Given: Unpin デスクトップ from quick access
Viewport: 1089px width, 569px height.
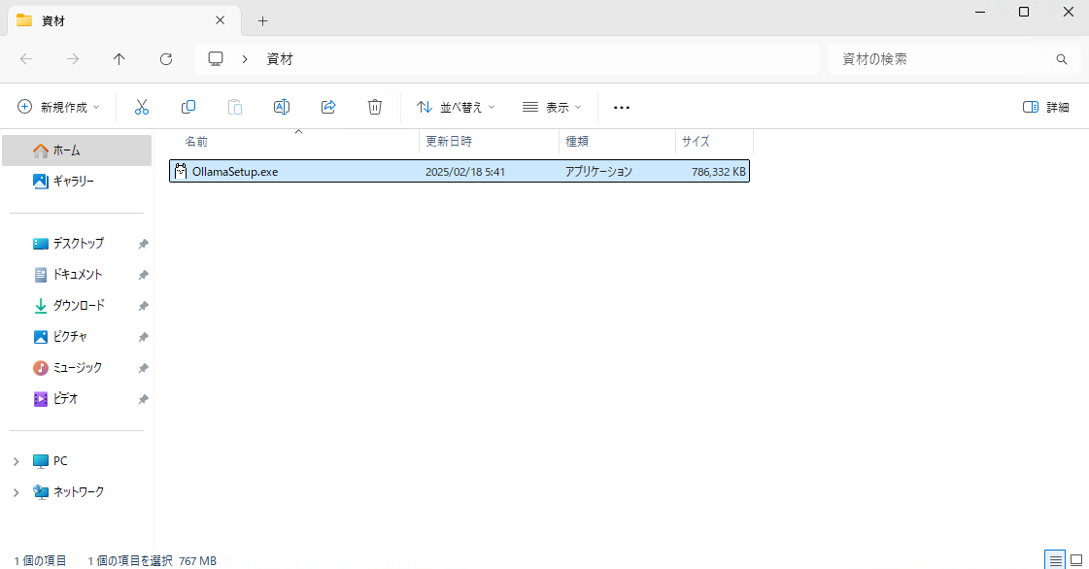Looking at the screenshot, I should 143,244.
